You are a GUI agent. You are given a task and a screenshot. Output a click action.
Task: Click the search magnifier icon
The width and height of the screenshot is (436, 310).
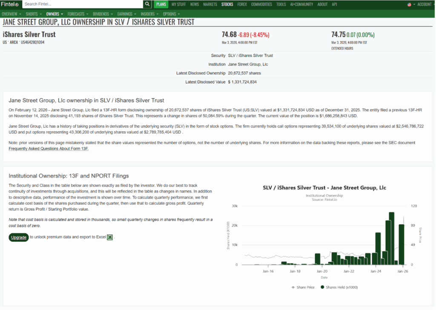pyautogui.click(x=147, y=4)
